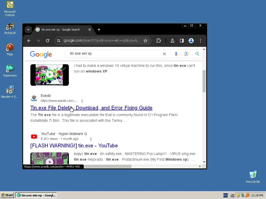The image size is (266, 199).
Task: Click the Google logo
Action: [x=41, y=54]
